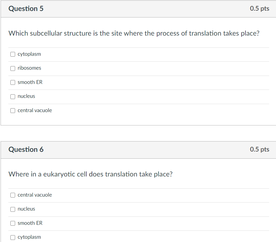Select nucleus option in Question 5
This screenshot has height=242, width=276.
coord(13,96)
